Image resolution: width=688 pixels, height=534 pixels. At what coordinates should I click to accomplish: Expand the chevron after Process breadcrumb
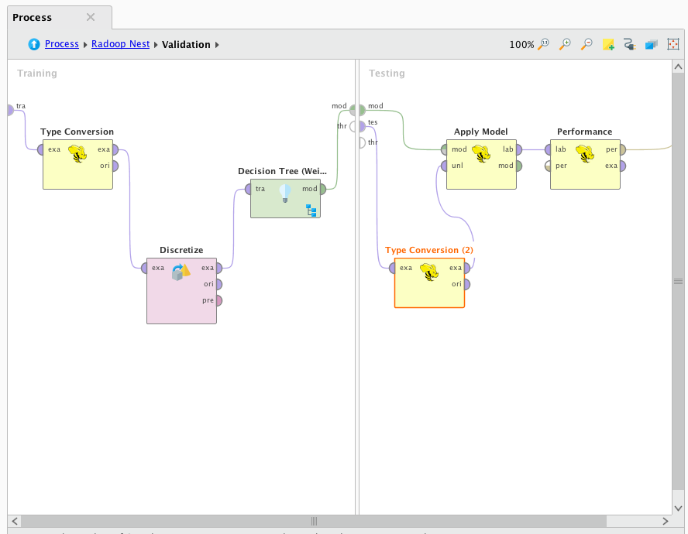coord(84,44)
